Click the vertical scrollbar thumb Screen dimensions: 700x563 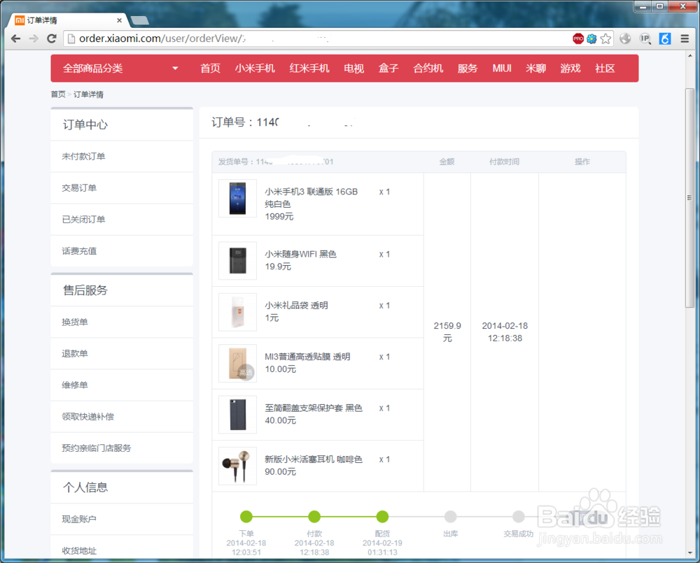coord(689,198)
